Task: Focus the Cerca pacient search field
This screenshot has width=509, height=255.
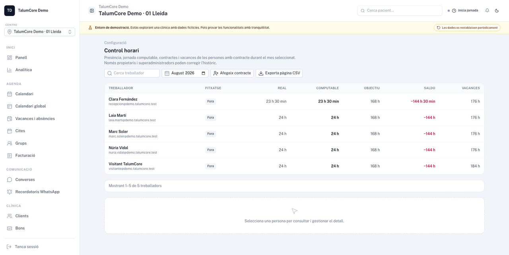Action: [400, 11]
